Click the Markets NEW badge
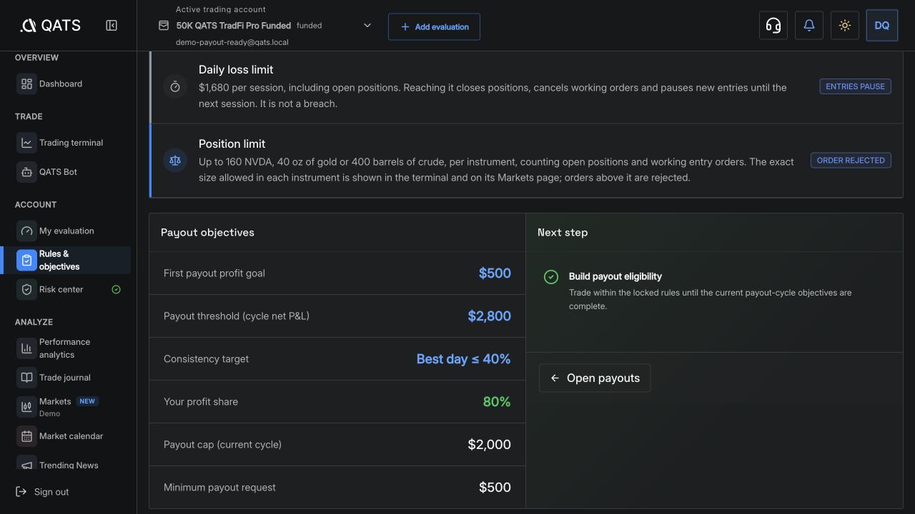915x514 pixels. click(87, 401)
